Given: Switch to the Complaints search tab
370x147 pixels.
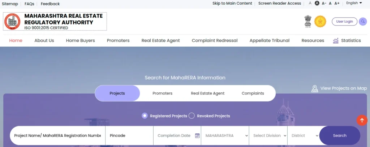Looking at the screenshot, I should pyautogui.click(x=253, y=93).
